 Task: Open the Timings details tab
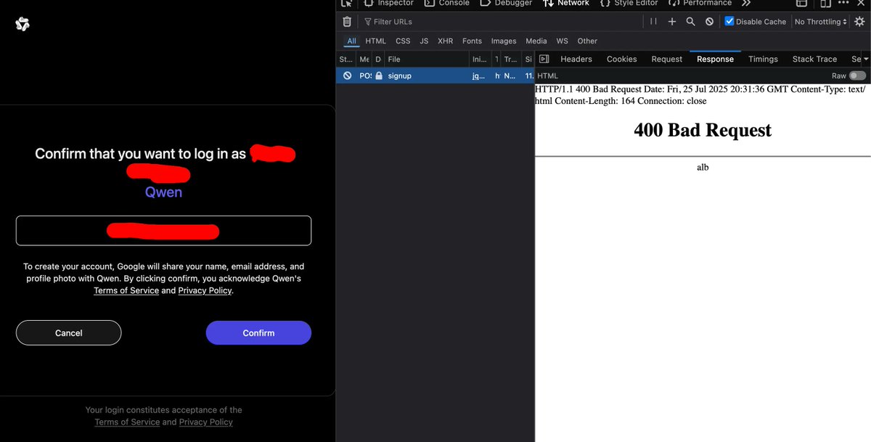[x=763, y=59]
